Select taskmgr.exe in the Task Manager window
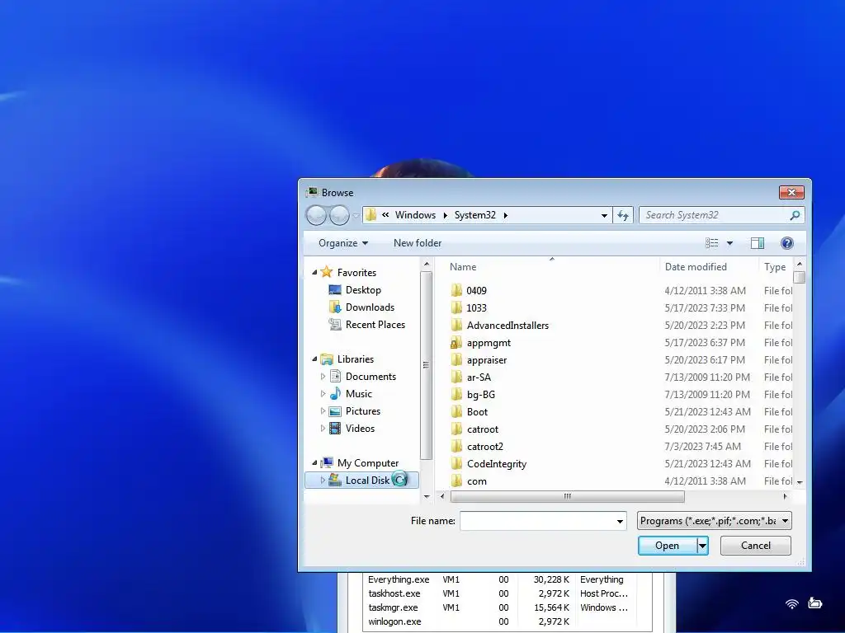Screen dimensions: 845x633 (x=500, y=607)
